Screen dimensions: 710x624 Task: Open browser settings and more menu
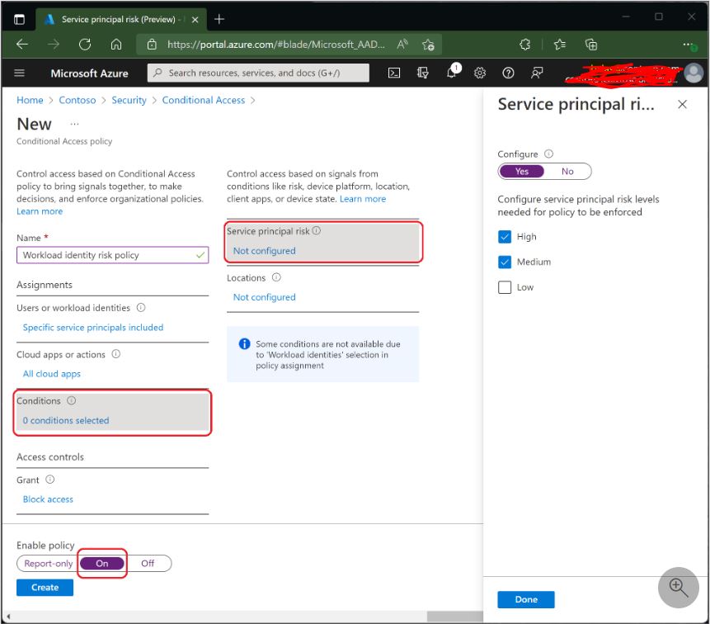pos(689,45)
